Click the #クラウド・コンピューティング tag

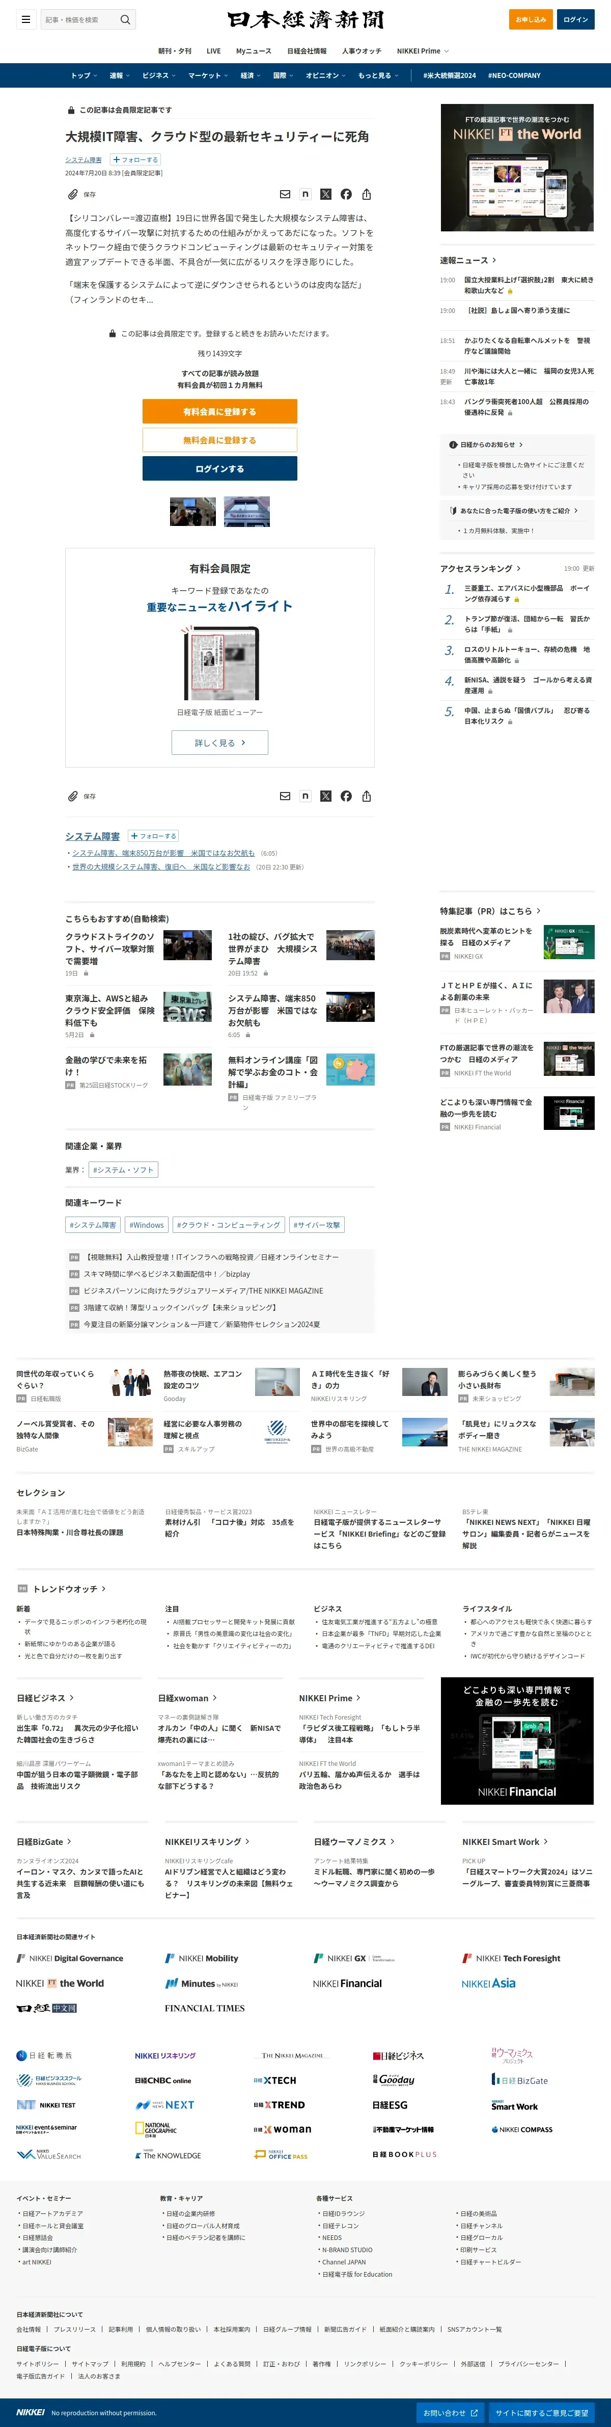point(229,1225)
